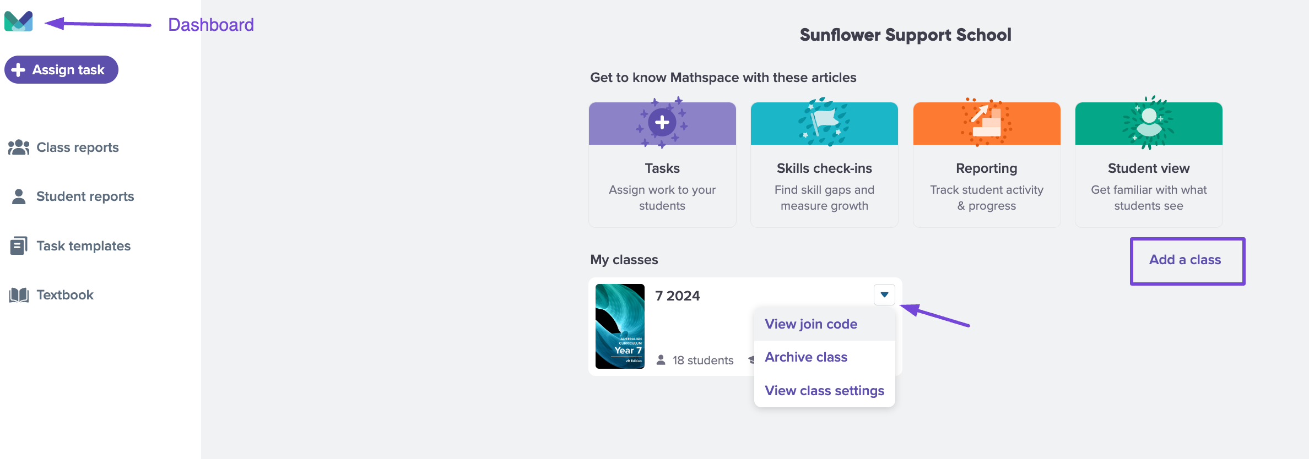This screenshot has height=459, width=1309.
Task: Click 'Get to know Mathspace with these articles' heading
Action: (723, 78)
